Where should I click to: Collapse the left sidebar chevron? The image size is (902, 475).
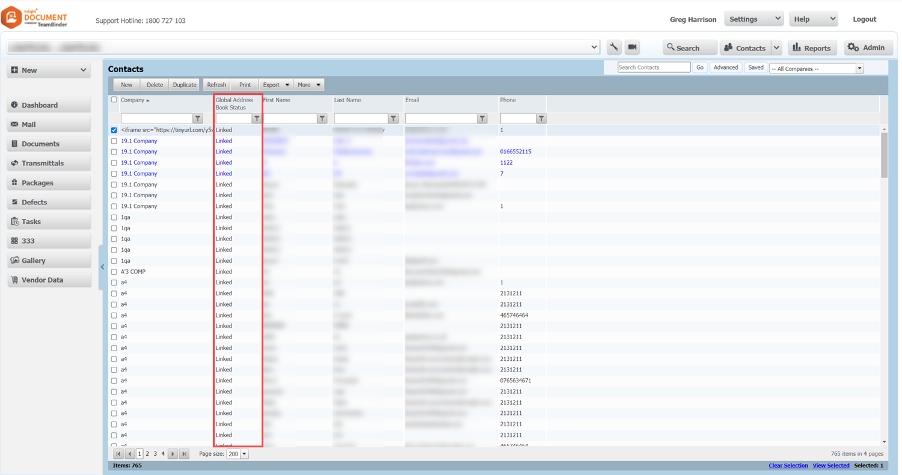click(x=102, y=267)
